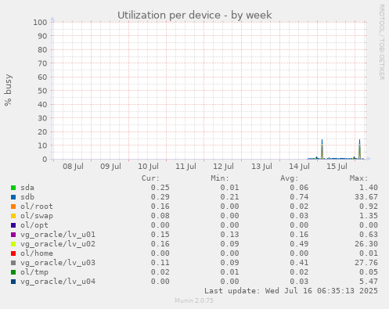389x309 pixels.
Task: Click sda max value 1.40
Action: 369,188
